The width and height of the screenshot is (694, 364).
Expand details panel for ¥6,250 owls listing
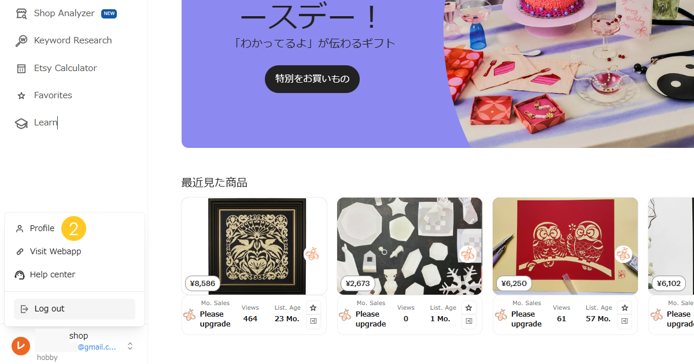pos(625,321)
